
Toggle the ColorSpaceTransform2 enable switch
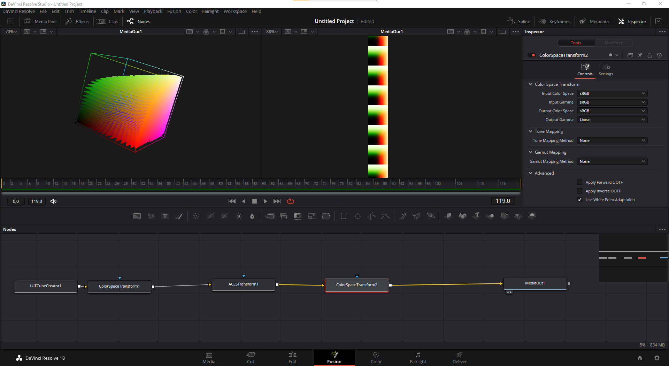click(532, 55)
